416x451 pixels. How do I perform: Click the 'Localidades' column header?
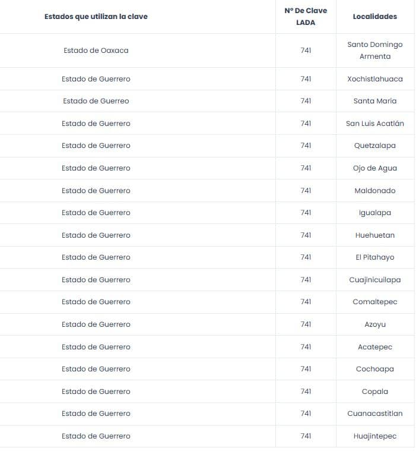[375, 17]
